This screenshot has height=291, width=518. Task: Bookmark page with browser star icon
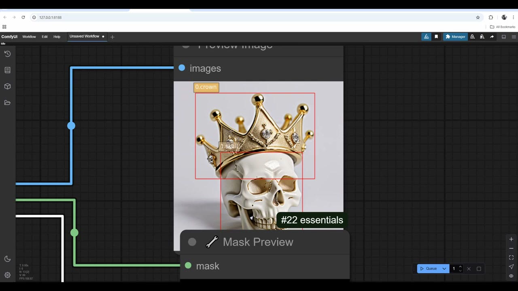pyautogui.click(x=478, y=17)
